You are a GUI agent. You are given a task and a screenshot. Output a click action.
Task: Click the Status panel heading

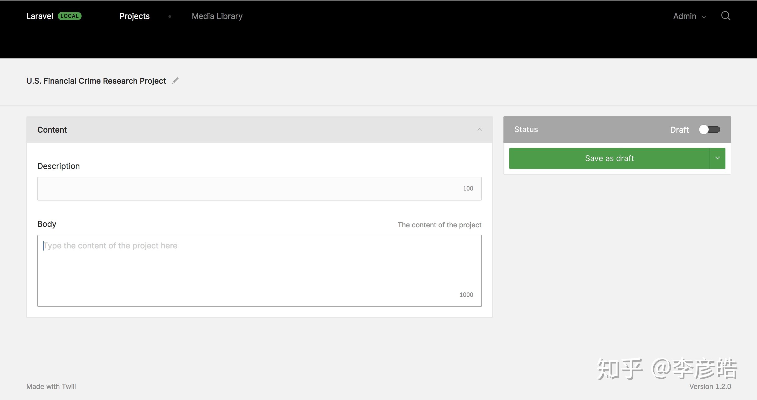(526, 129)
